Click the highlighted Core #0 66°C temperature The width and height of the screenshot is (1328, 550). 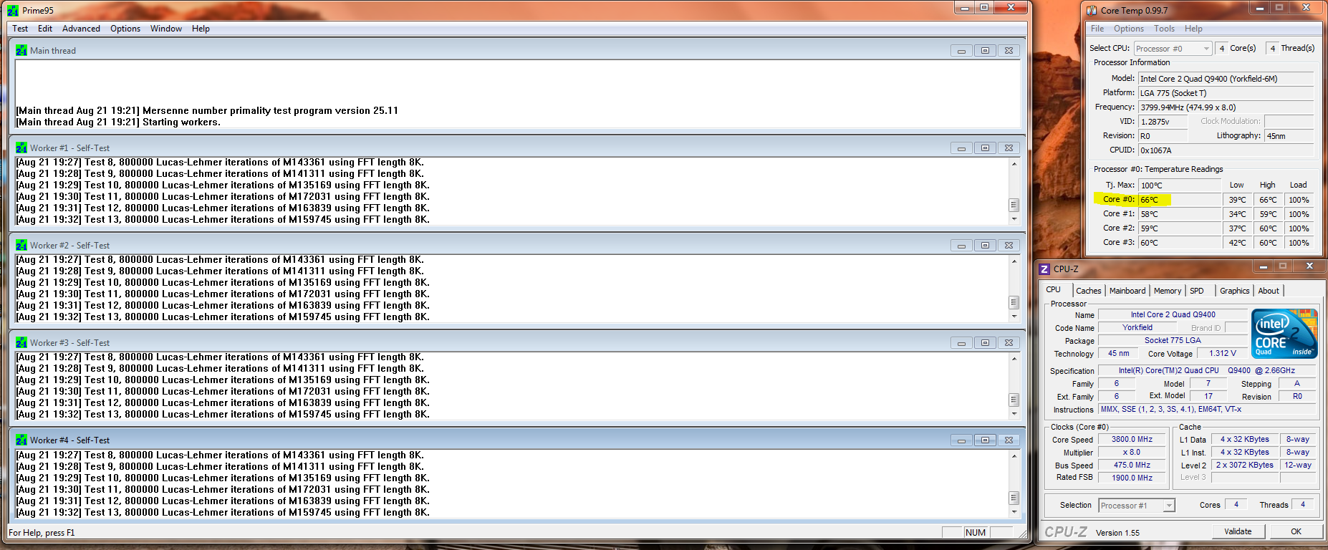[1179, 200]
